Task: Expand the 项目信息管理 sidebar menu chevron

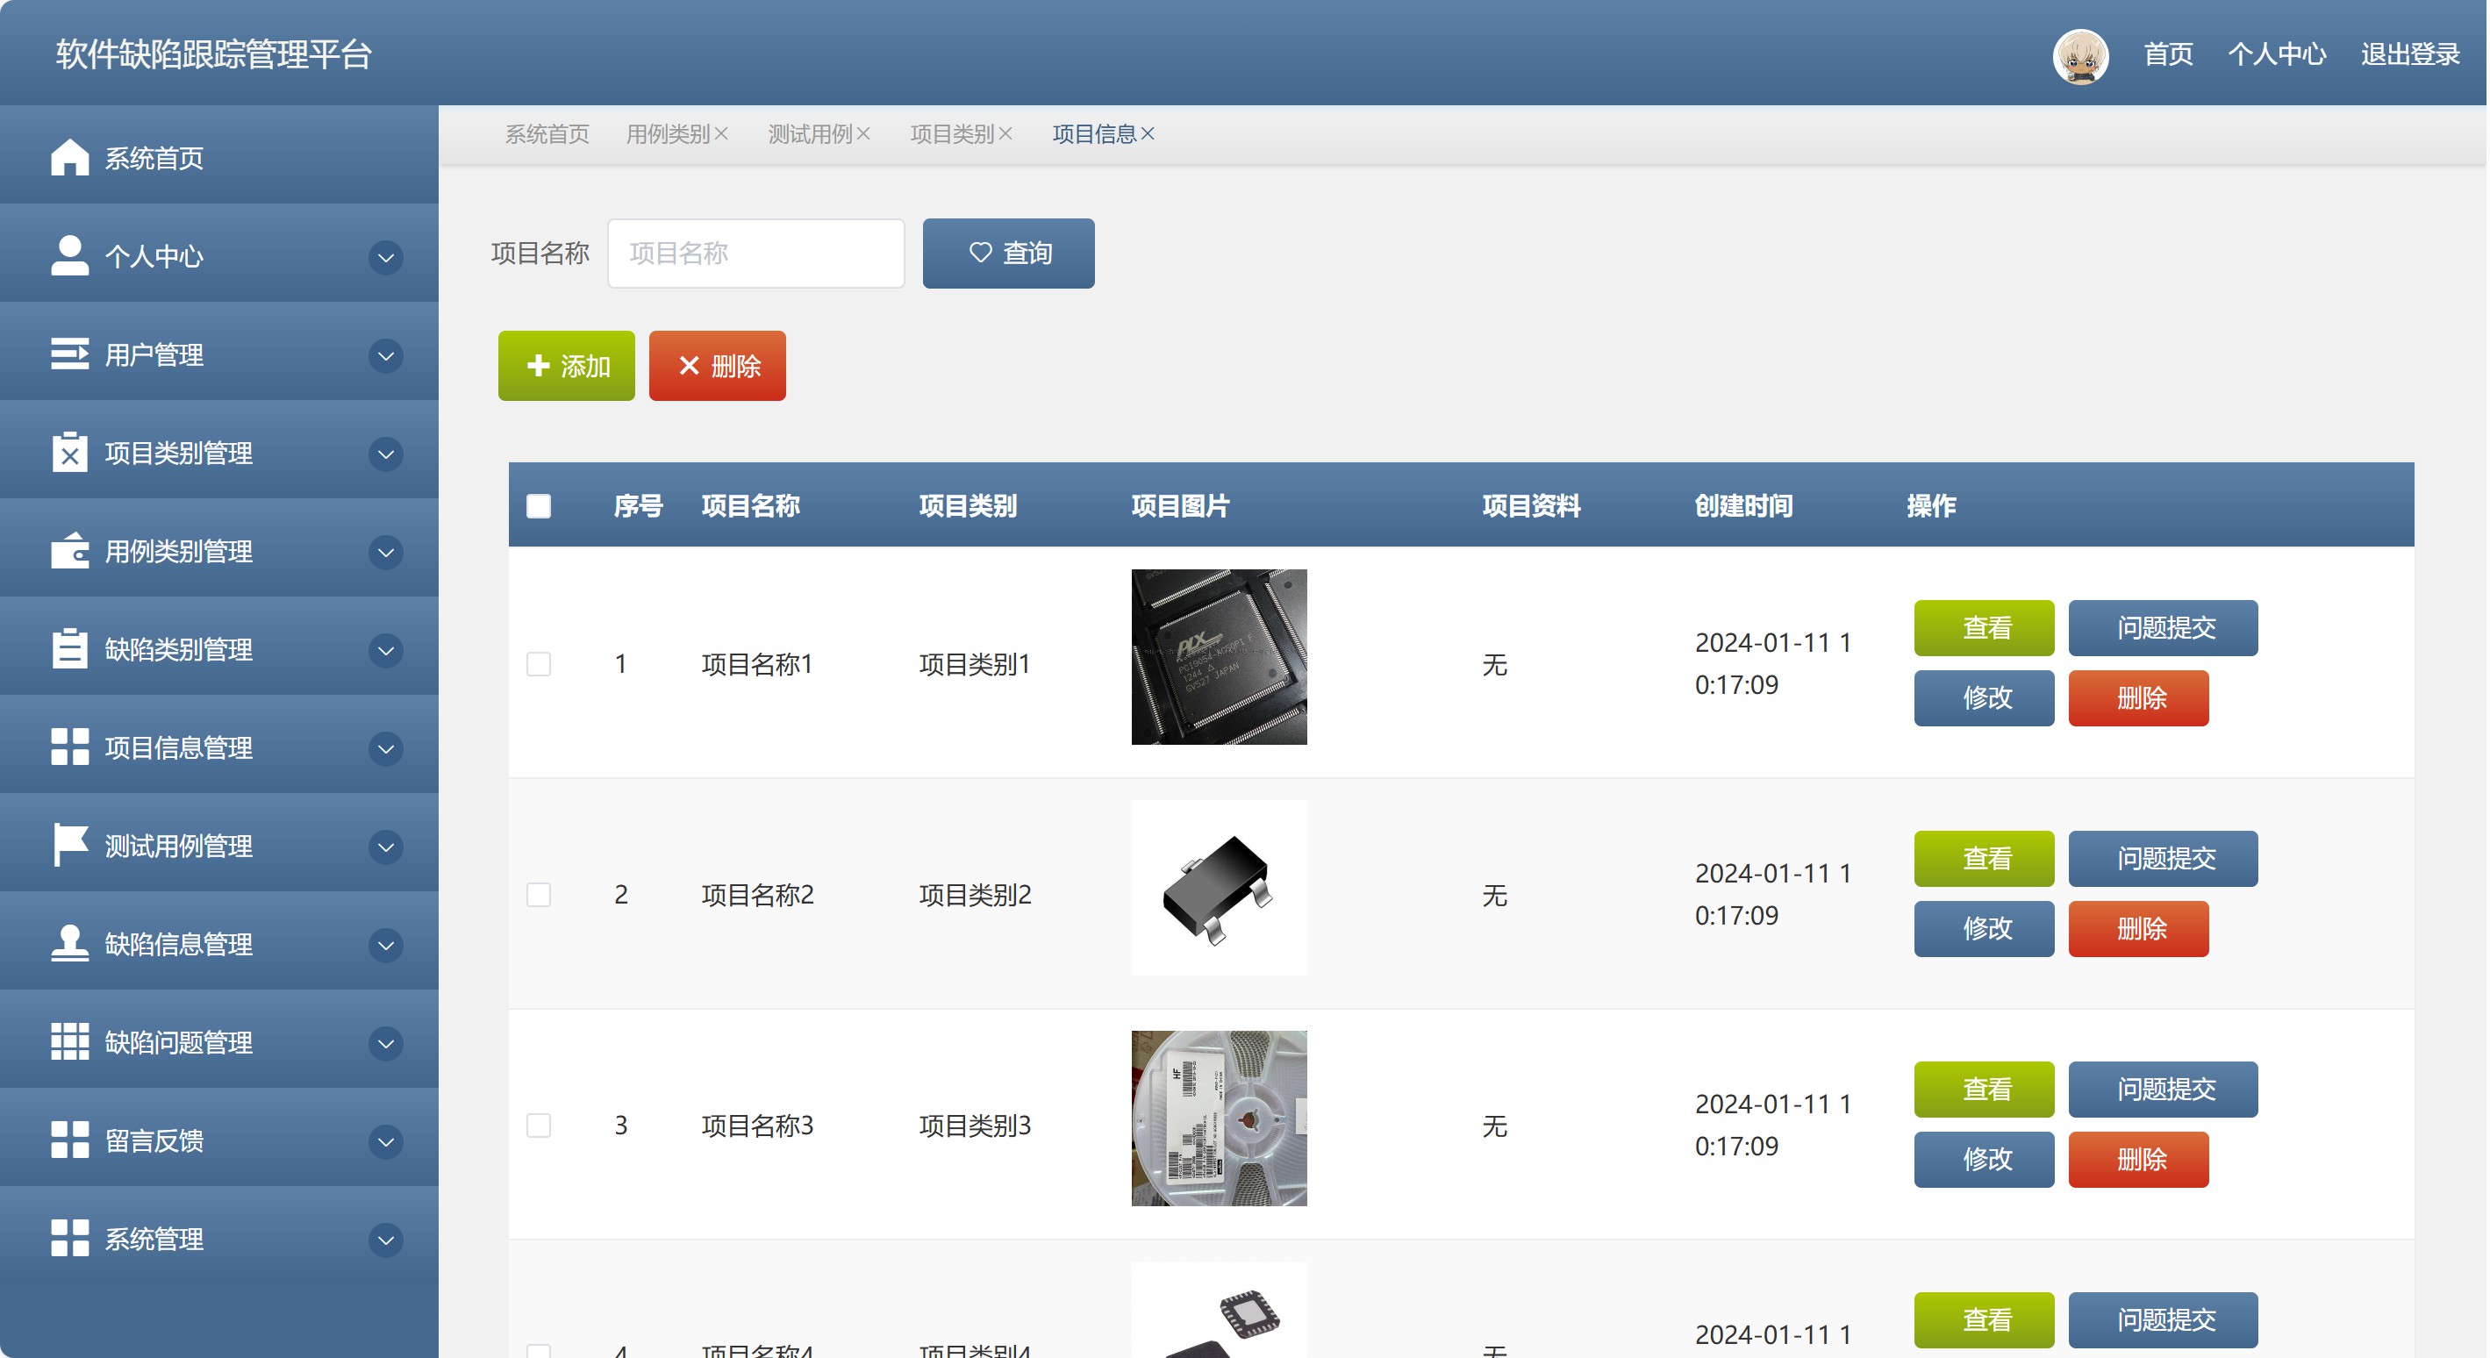Action: (x=386, y=748)
